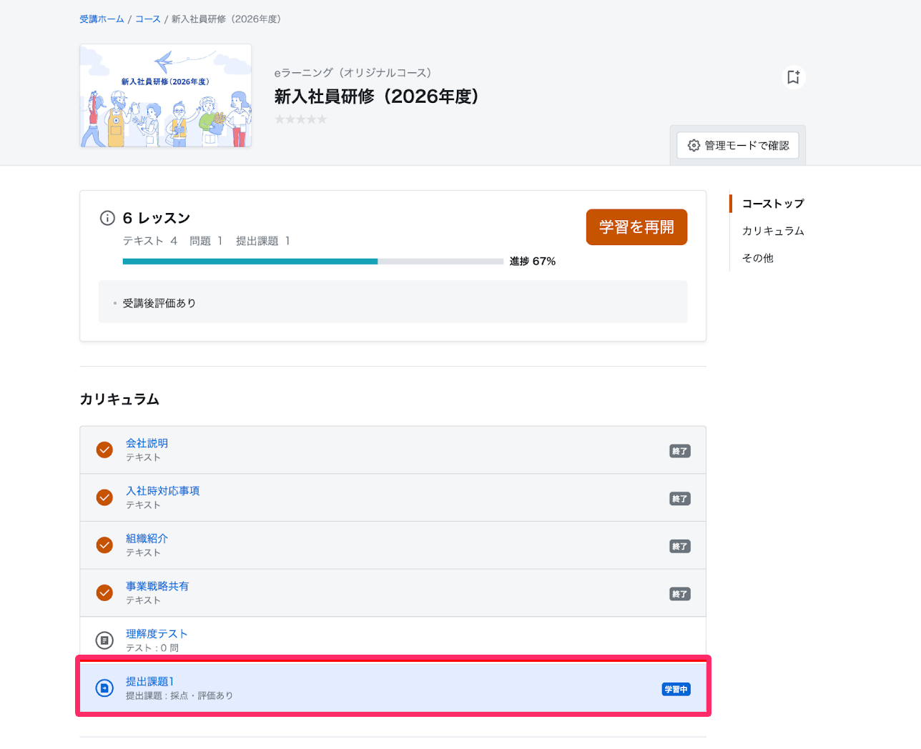Open the course thumbnail image
The image size is (921, 749).
click(166, 96)
